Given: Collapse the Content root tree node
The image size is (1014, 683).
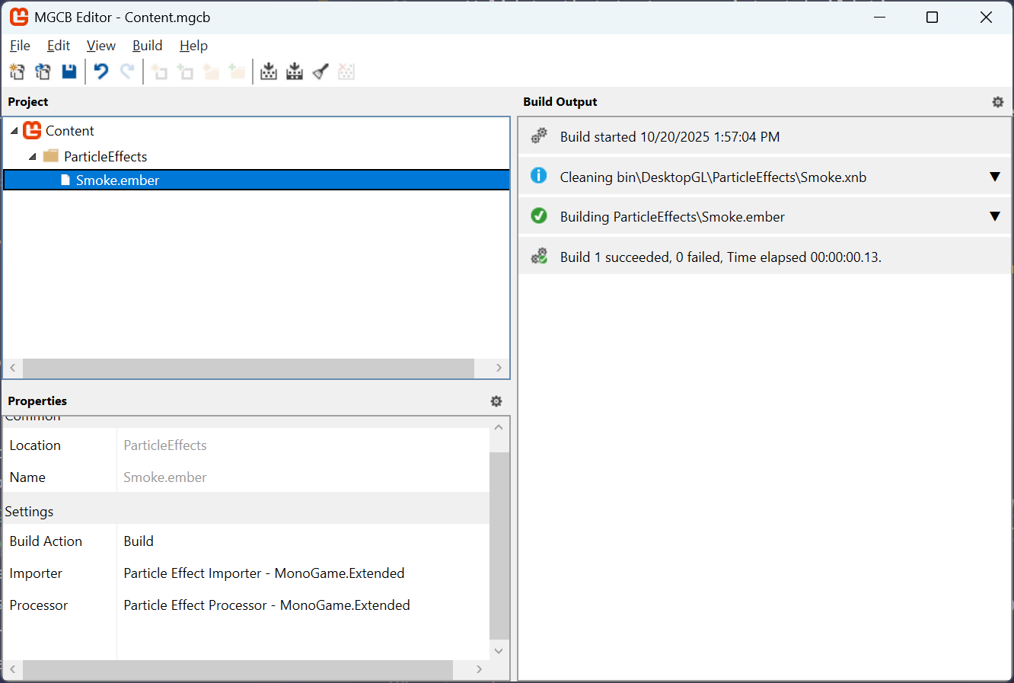Looking at the screenshot, I should tap(14, 131).
